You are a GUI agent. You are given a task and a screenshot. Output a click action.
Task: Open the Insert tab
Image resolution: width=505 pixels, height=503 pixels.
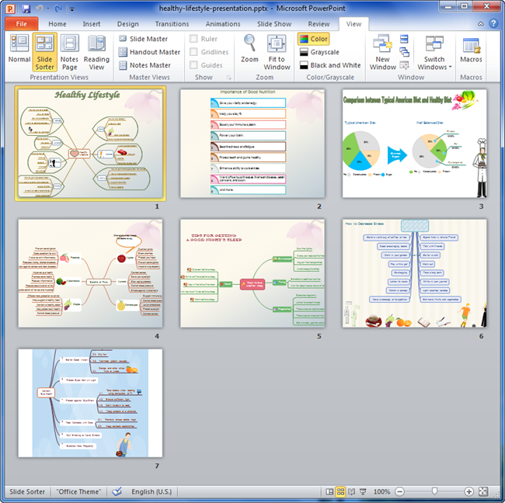tap(92, 24)
